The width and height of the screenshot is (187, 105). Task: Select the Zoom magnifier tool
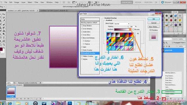(4, 45)
